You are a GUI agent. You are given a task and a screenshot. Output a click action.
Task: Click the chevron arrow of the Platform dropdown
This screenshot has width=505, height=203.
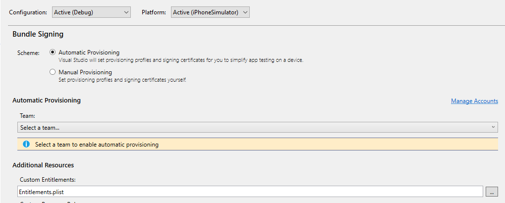click(245, 12)
